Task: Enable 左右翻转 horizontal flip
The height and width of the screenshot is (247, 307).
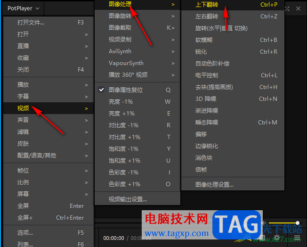Action: point(233,16)
